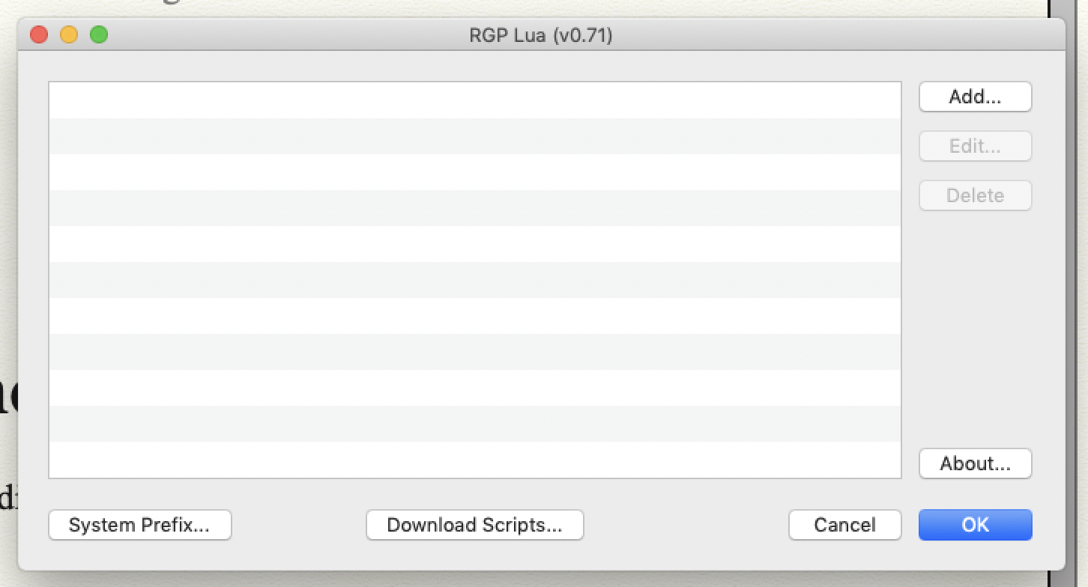The image size is (1088, 587).
Task: Select the third row of the script list
Action: pyautogui.click(x=474, y=172)
